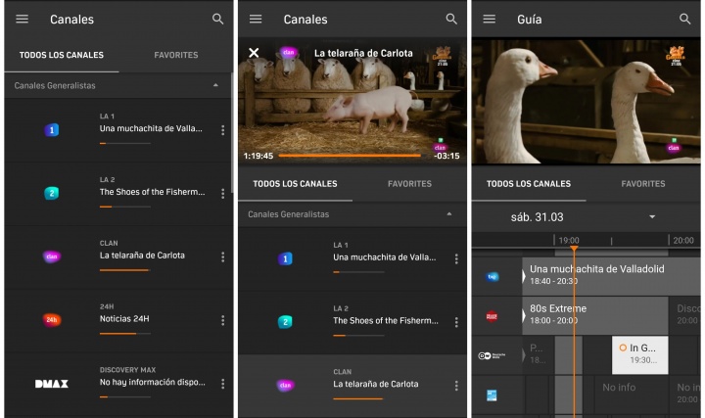Open more options for LA 2 in left screen
The width and height of the screenshot is (705, 418).
pos(222,194)
